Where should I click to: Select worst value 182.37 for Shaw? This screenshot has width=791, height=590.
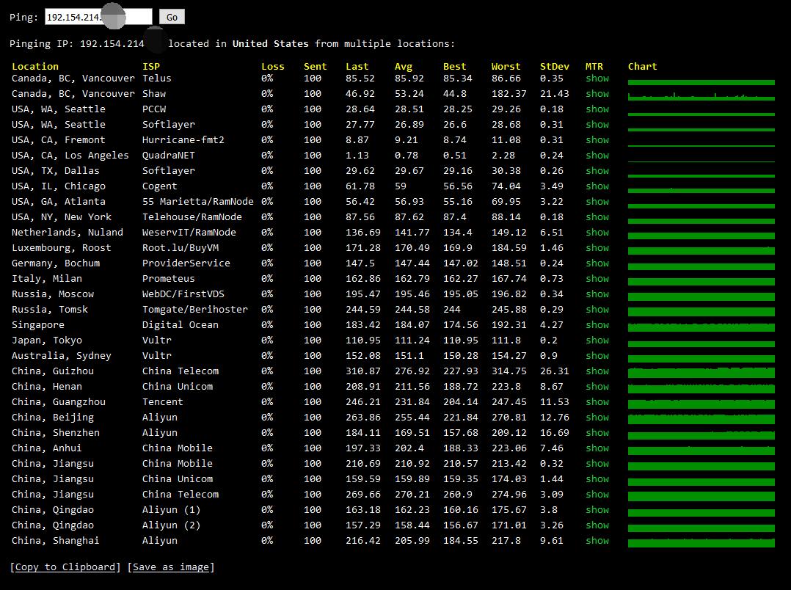tap(509, 94)
